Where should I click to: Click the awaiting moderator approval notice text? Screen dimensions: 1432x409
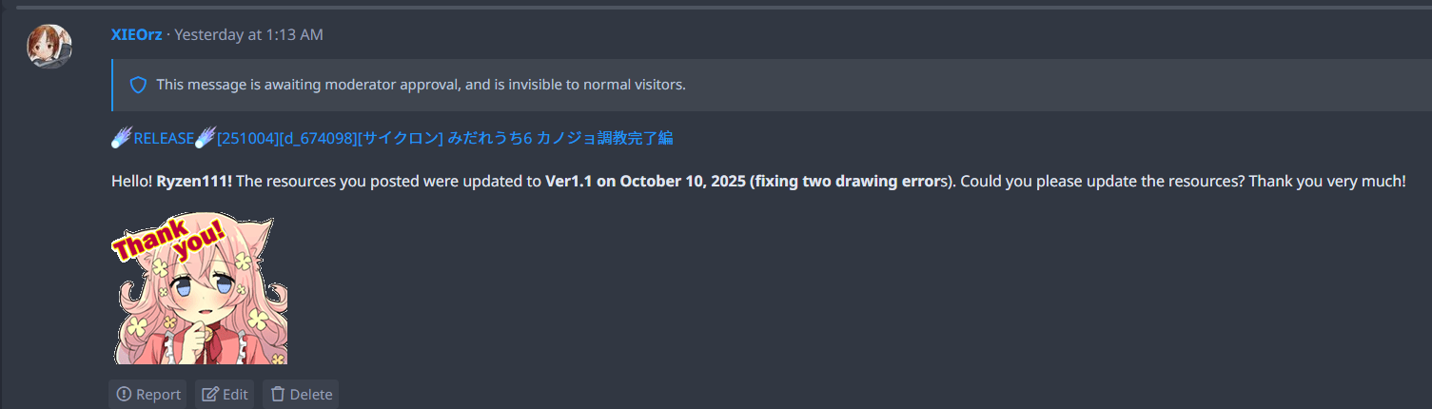point(421,85)
